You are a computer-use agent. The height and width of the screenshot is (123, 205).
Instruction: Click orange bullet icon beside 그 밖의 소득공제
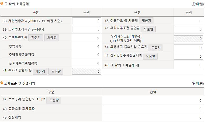(x=2, y=4)
